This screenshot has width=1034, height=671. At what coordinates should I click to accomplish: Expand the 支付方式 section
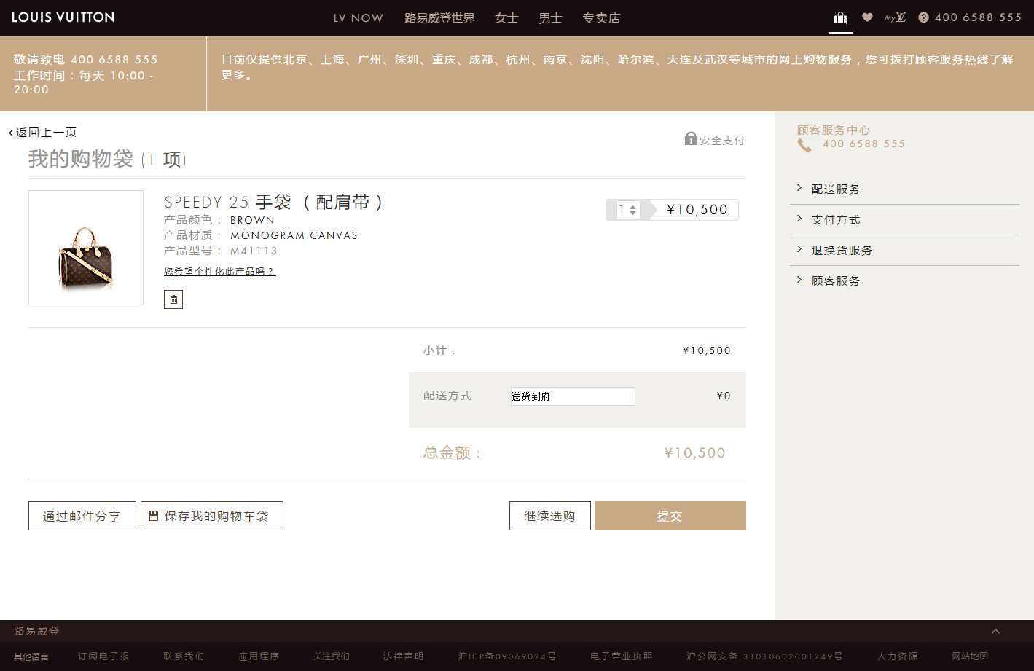pos(836,219)
